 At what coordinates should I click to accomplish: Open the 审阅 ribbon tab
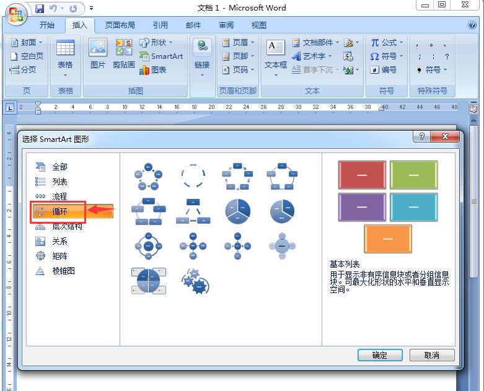(226, 25)
